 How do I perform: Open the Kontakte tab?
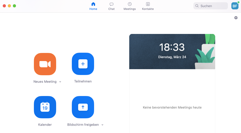tap(148, 6)
